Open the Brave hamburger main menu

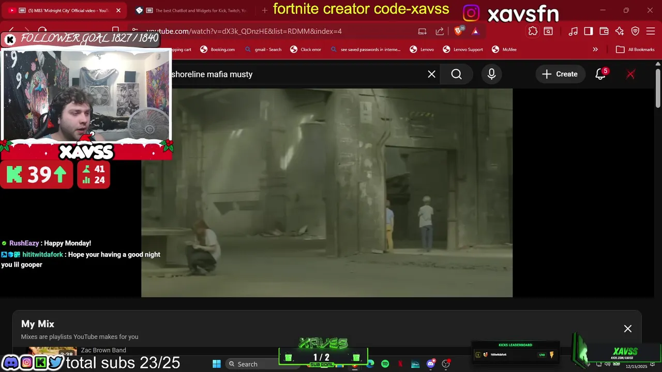coord(651,31)
